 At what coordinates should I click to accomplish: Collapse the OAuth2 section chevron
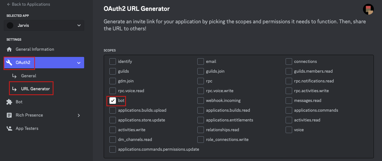tap(79, 63)
